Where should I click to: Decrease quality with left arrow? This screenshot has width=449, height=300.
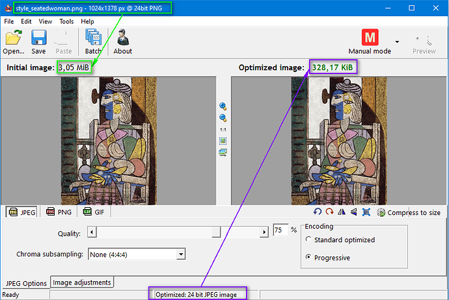coord(92,232)
